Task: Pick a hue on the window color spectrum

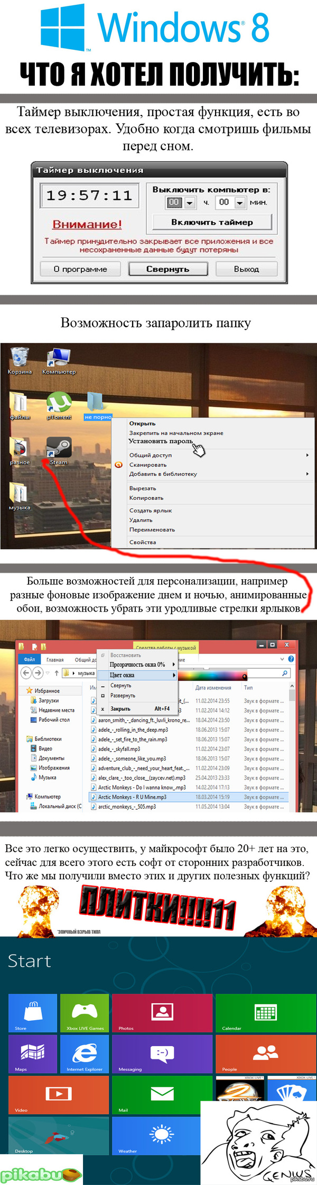Action: pos(212,676)
